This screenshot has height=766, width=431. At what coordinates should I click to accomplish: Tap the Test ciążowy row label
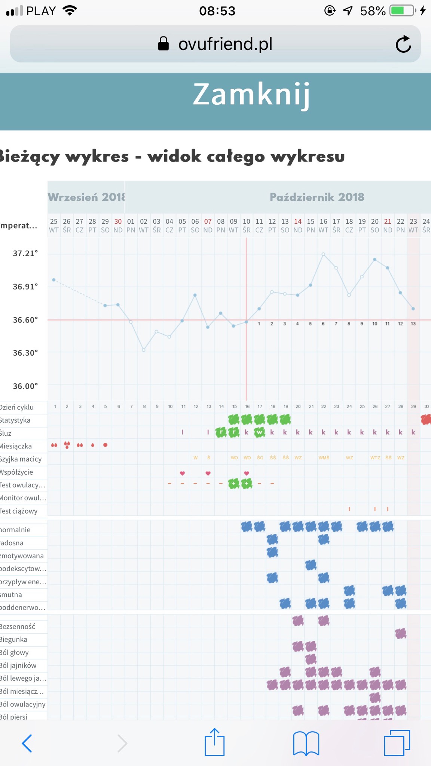(19, 511)
